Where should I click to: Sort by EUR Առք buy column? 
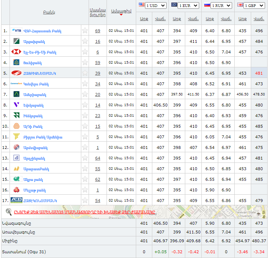point(177,19)
